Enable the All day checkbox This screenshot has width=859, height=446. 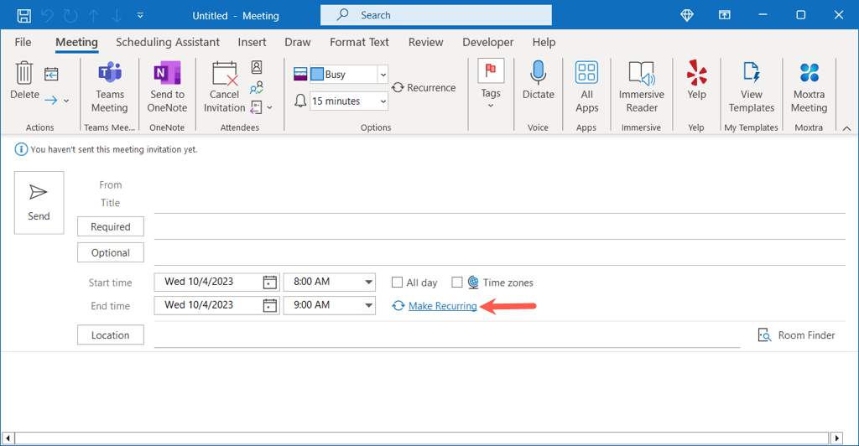[398, 283]
